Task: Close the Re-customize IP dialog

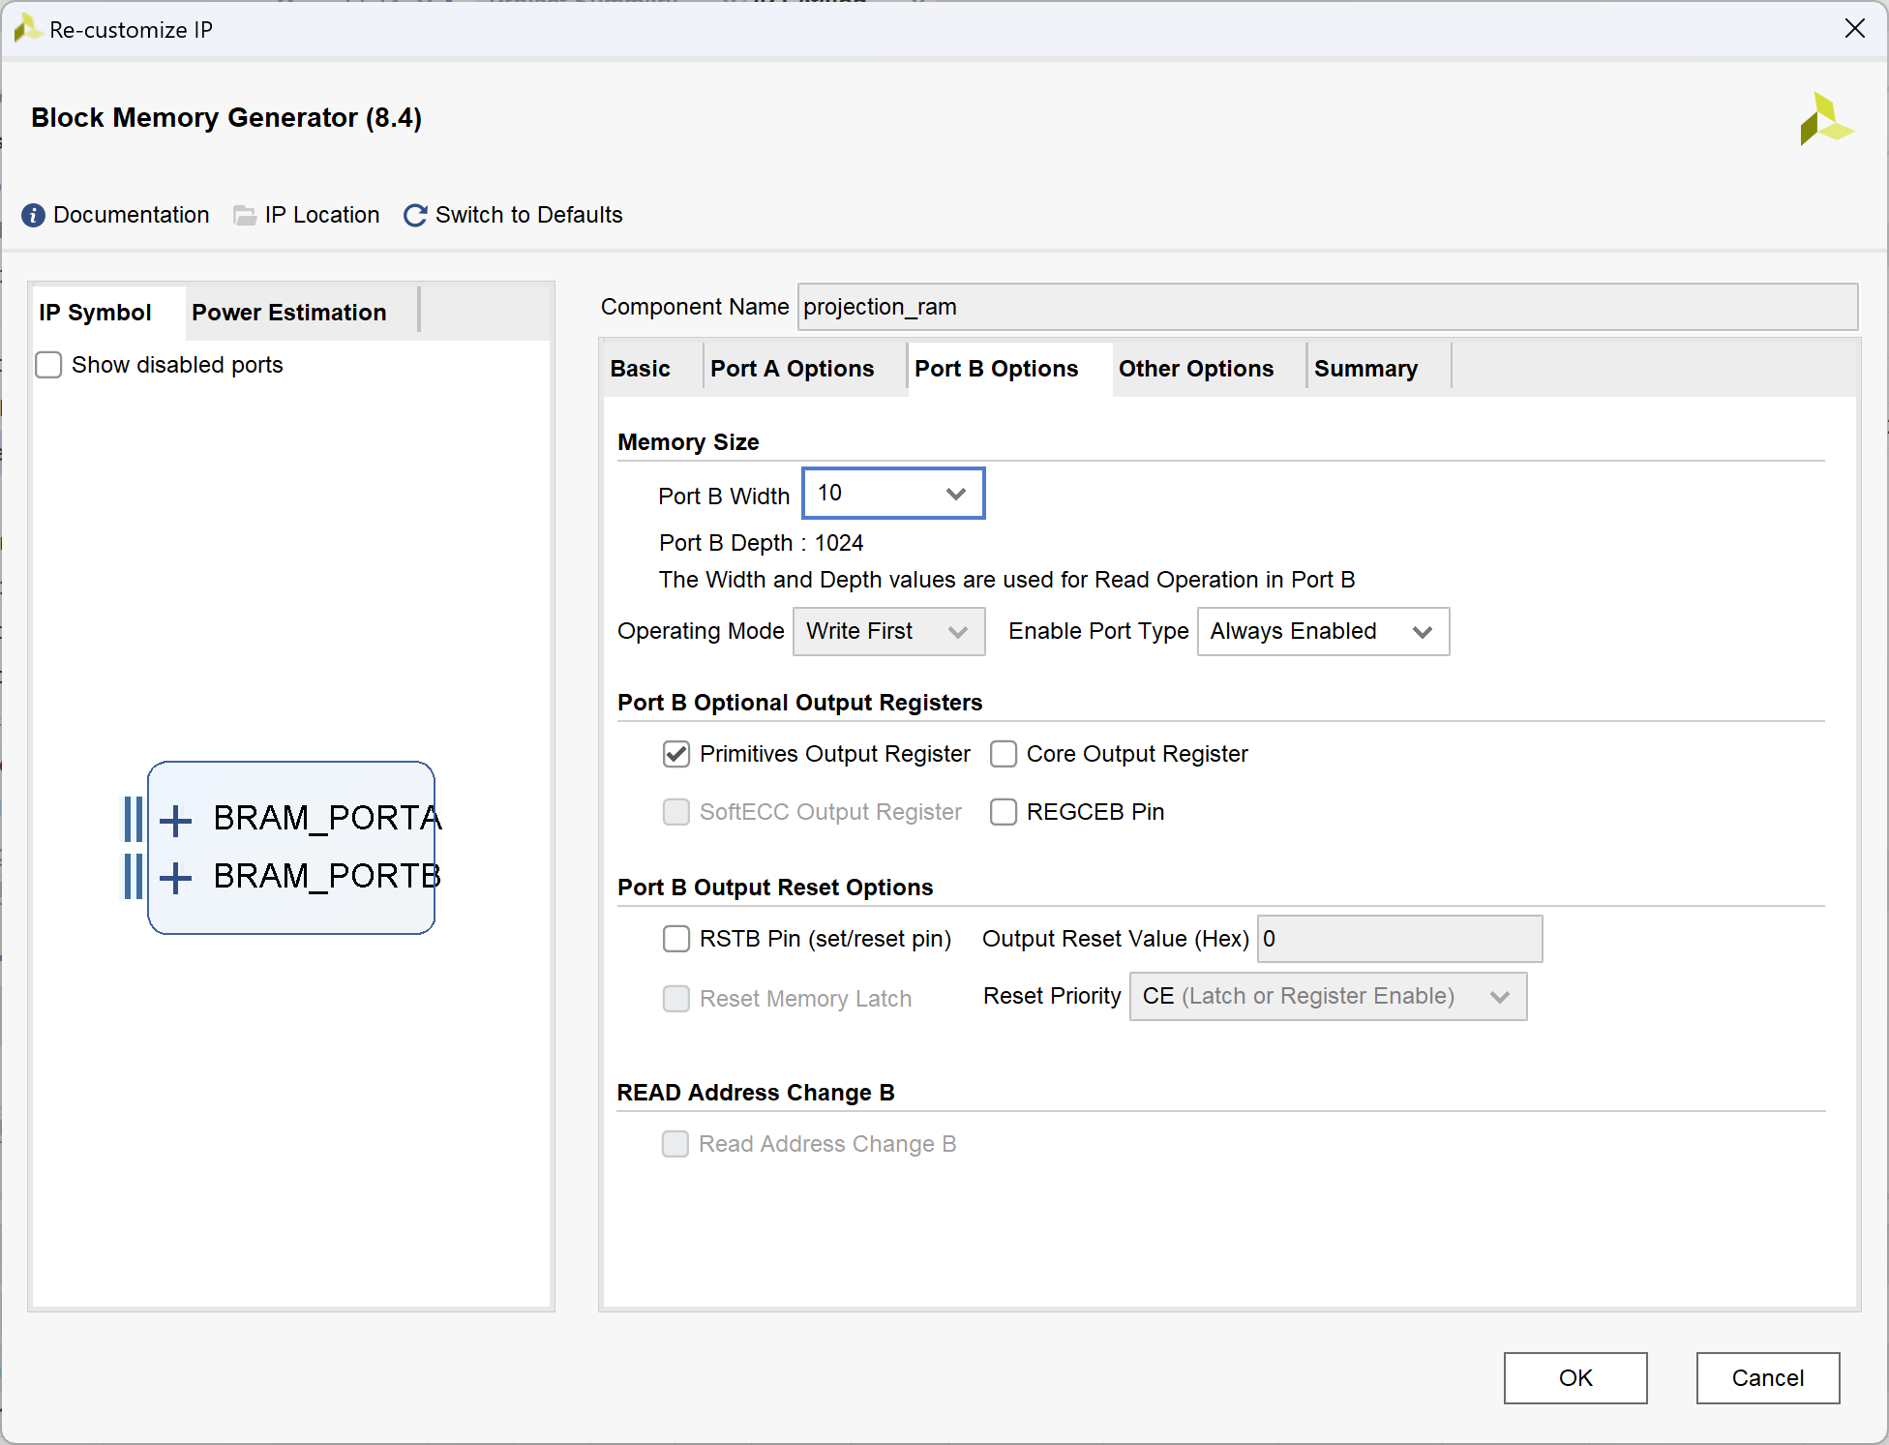Action: 1854,29
